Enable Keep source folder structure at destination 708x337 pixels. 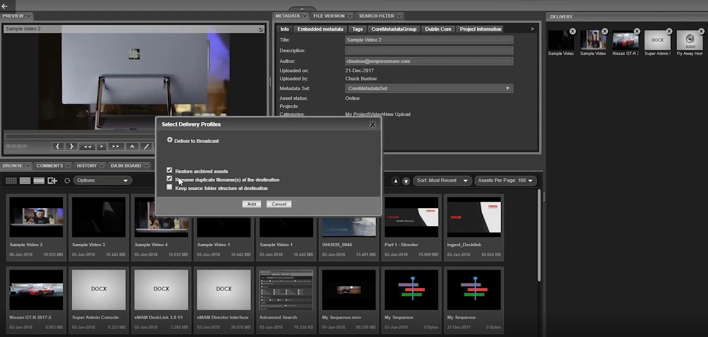[x=170, y=187]
